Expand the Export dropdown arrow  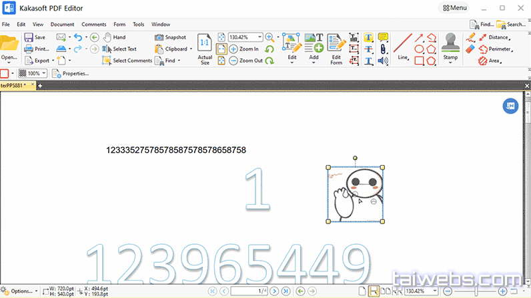pos(55,61)
